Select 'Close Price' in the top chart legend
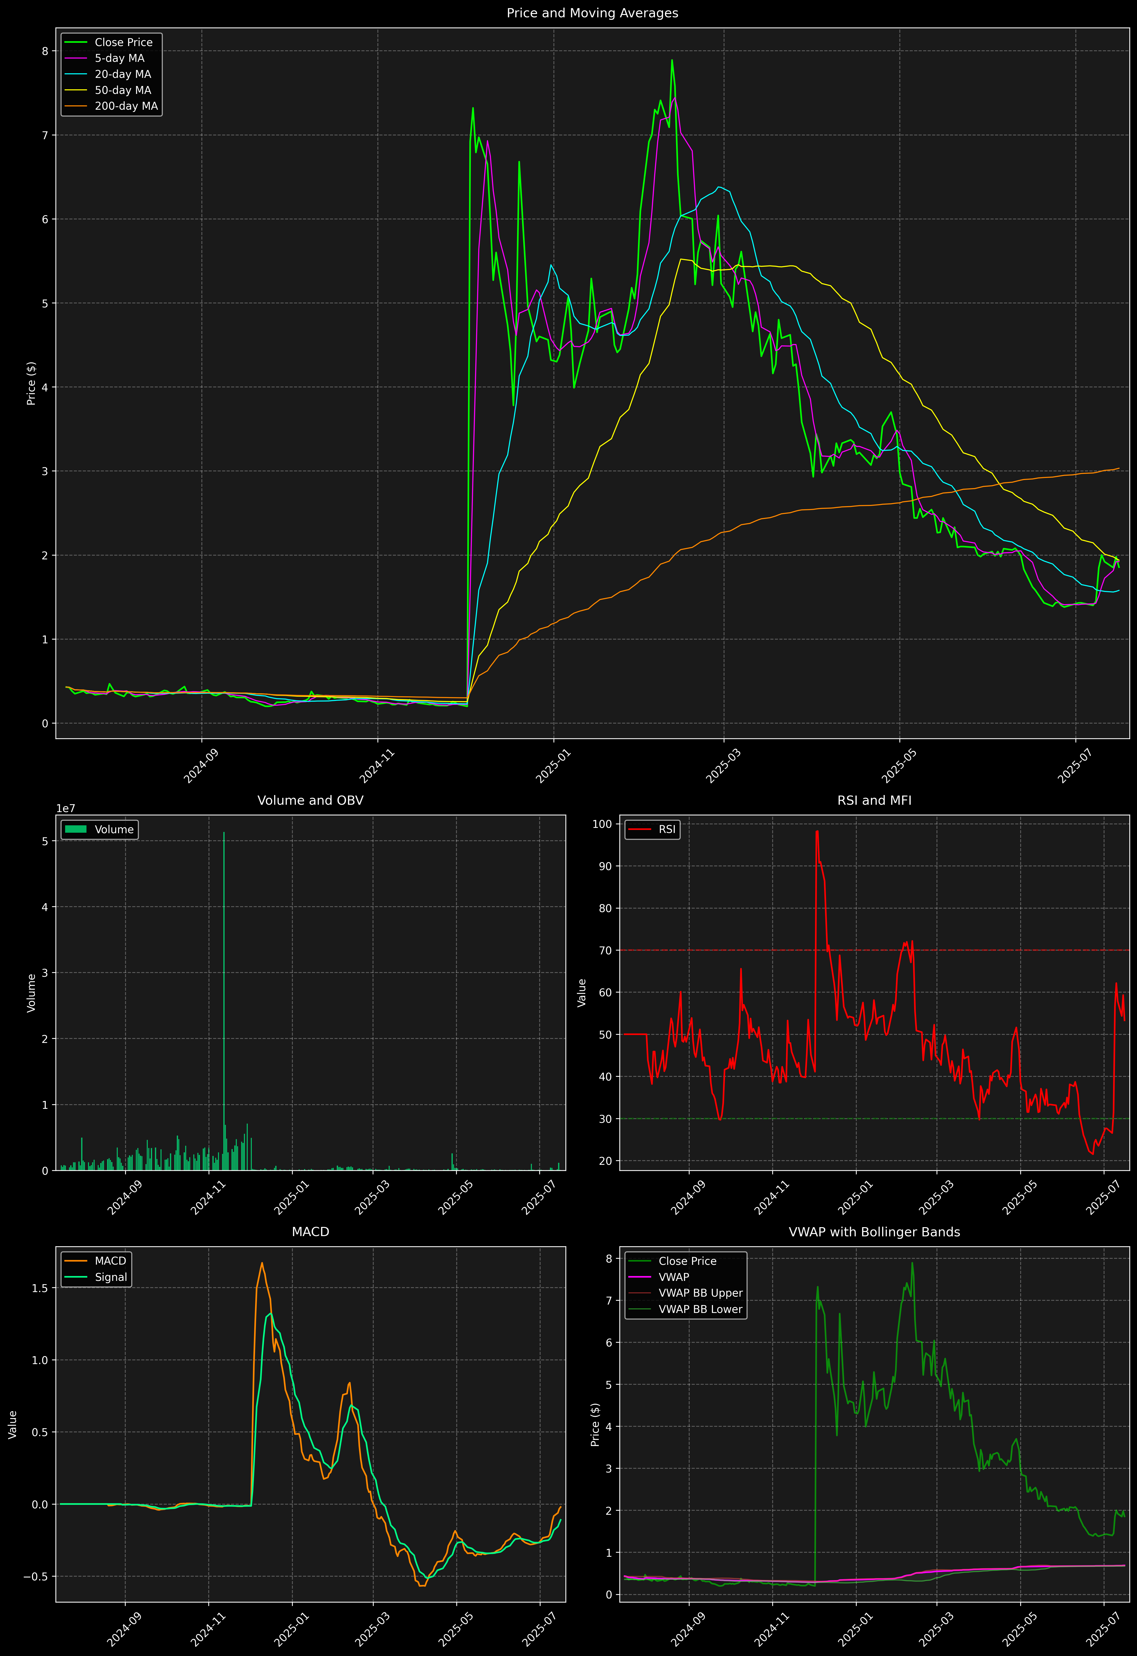The width and height of the screenshot is (1137, 1656). (123, 43)
